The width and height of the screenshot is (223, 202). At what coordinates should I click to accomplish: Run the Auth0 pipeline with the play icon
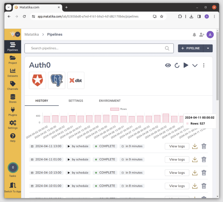186,65
